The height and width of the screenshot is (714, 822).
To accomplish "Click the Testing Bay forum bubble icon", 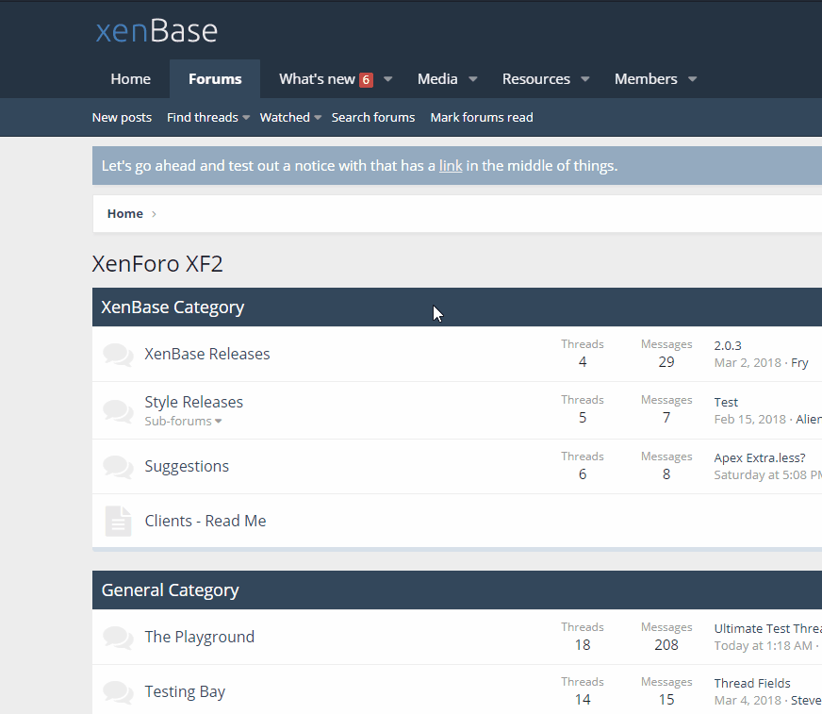I will point(118,692).
